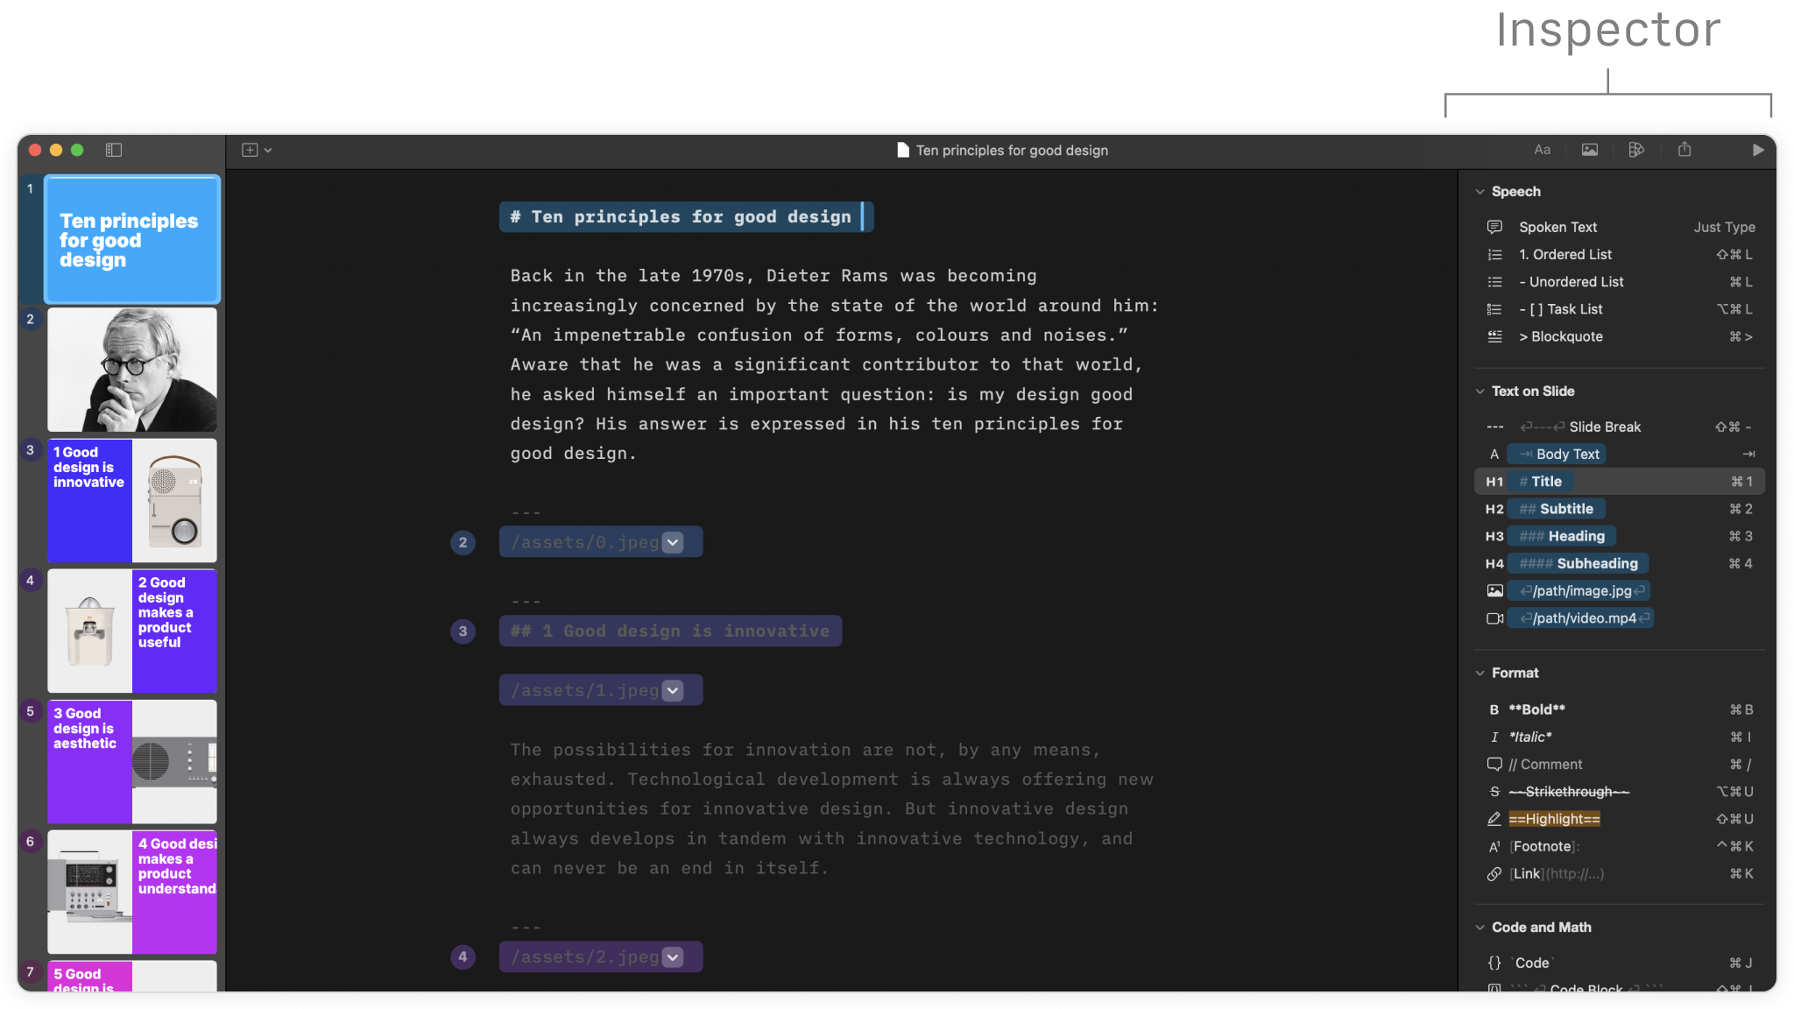Insert an unordered list
1794x1009 pixels.
tap(1571, 281)
